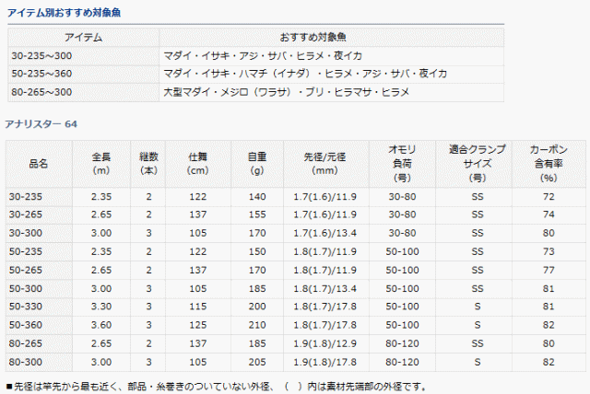
Task: Click the 30-235～300 item cell
Action: [83, 56]
